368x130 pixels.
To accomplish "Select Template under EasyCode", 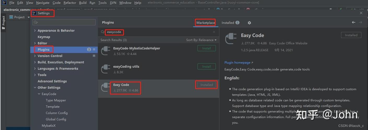I will click(52, 107).
